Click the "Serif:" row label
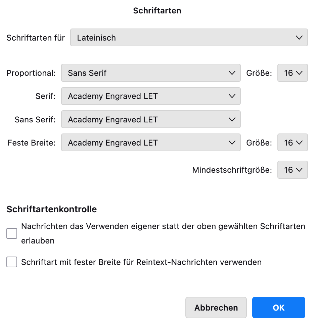Image resolution: width=315 pixels, height=328 pixels. [x=45, y=97]
